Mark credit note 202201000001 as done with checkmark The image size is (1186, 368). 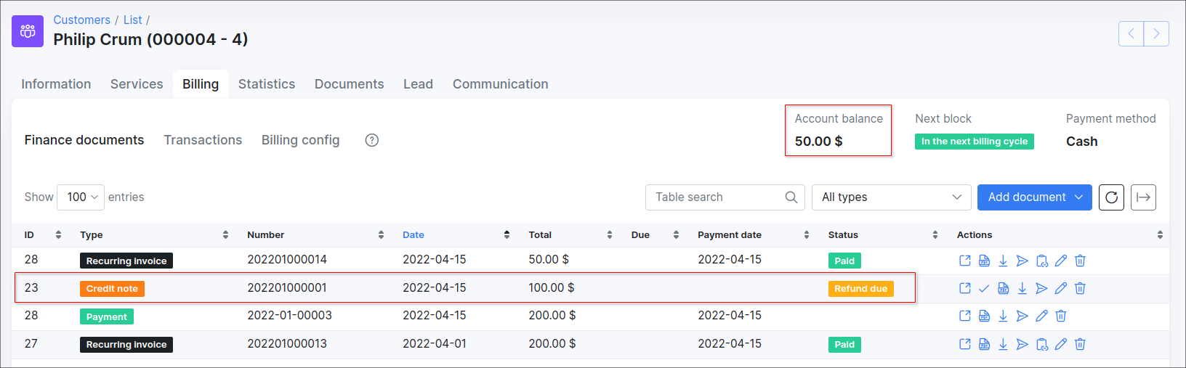(x=984, y=289)
